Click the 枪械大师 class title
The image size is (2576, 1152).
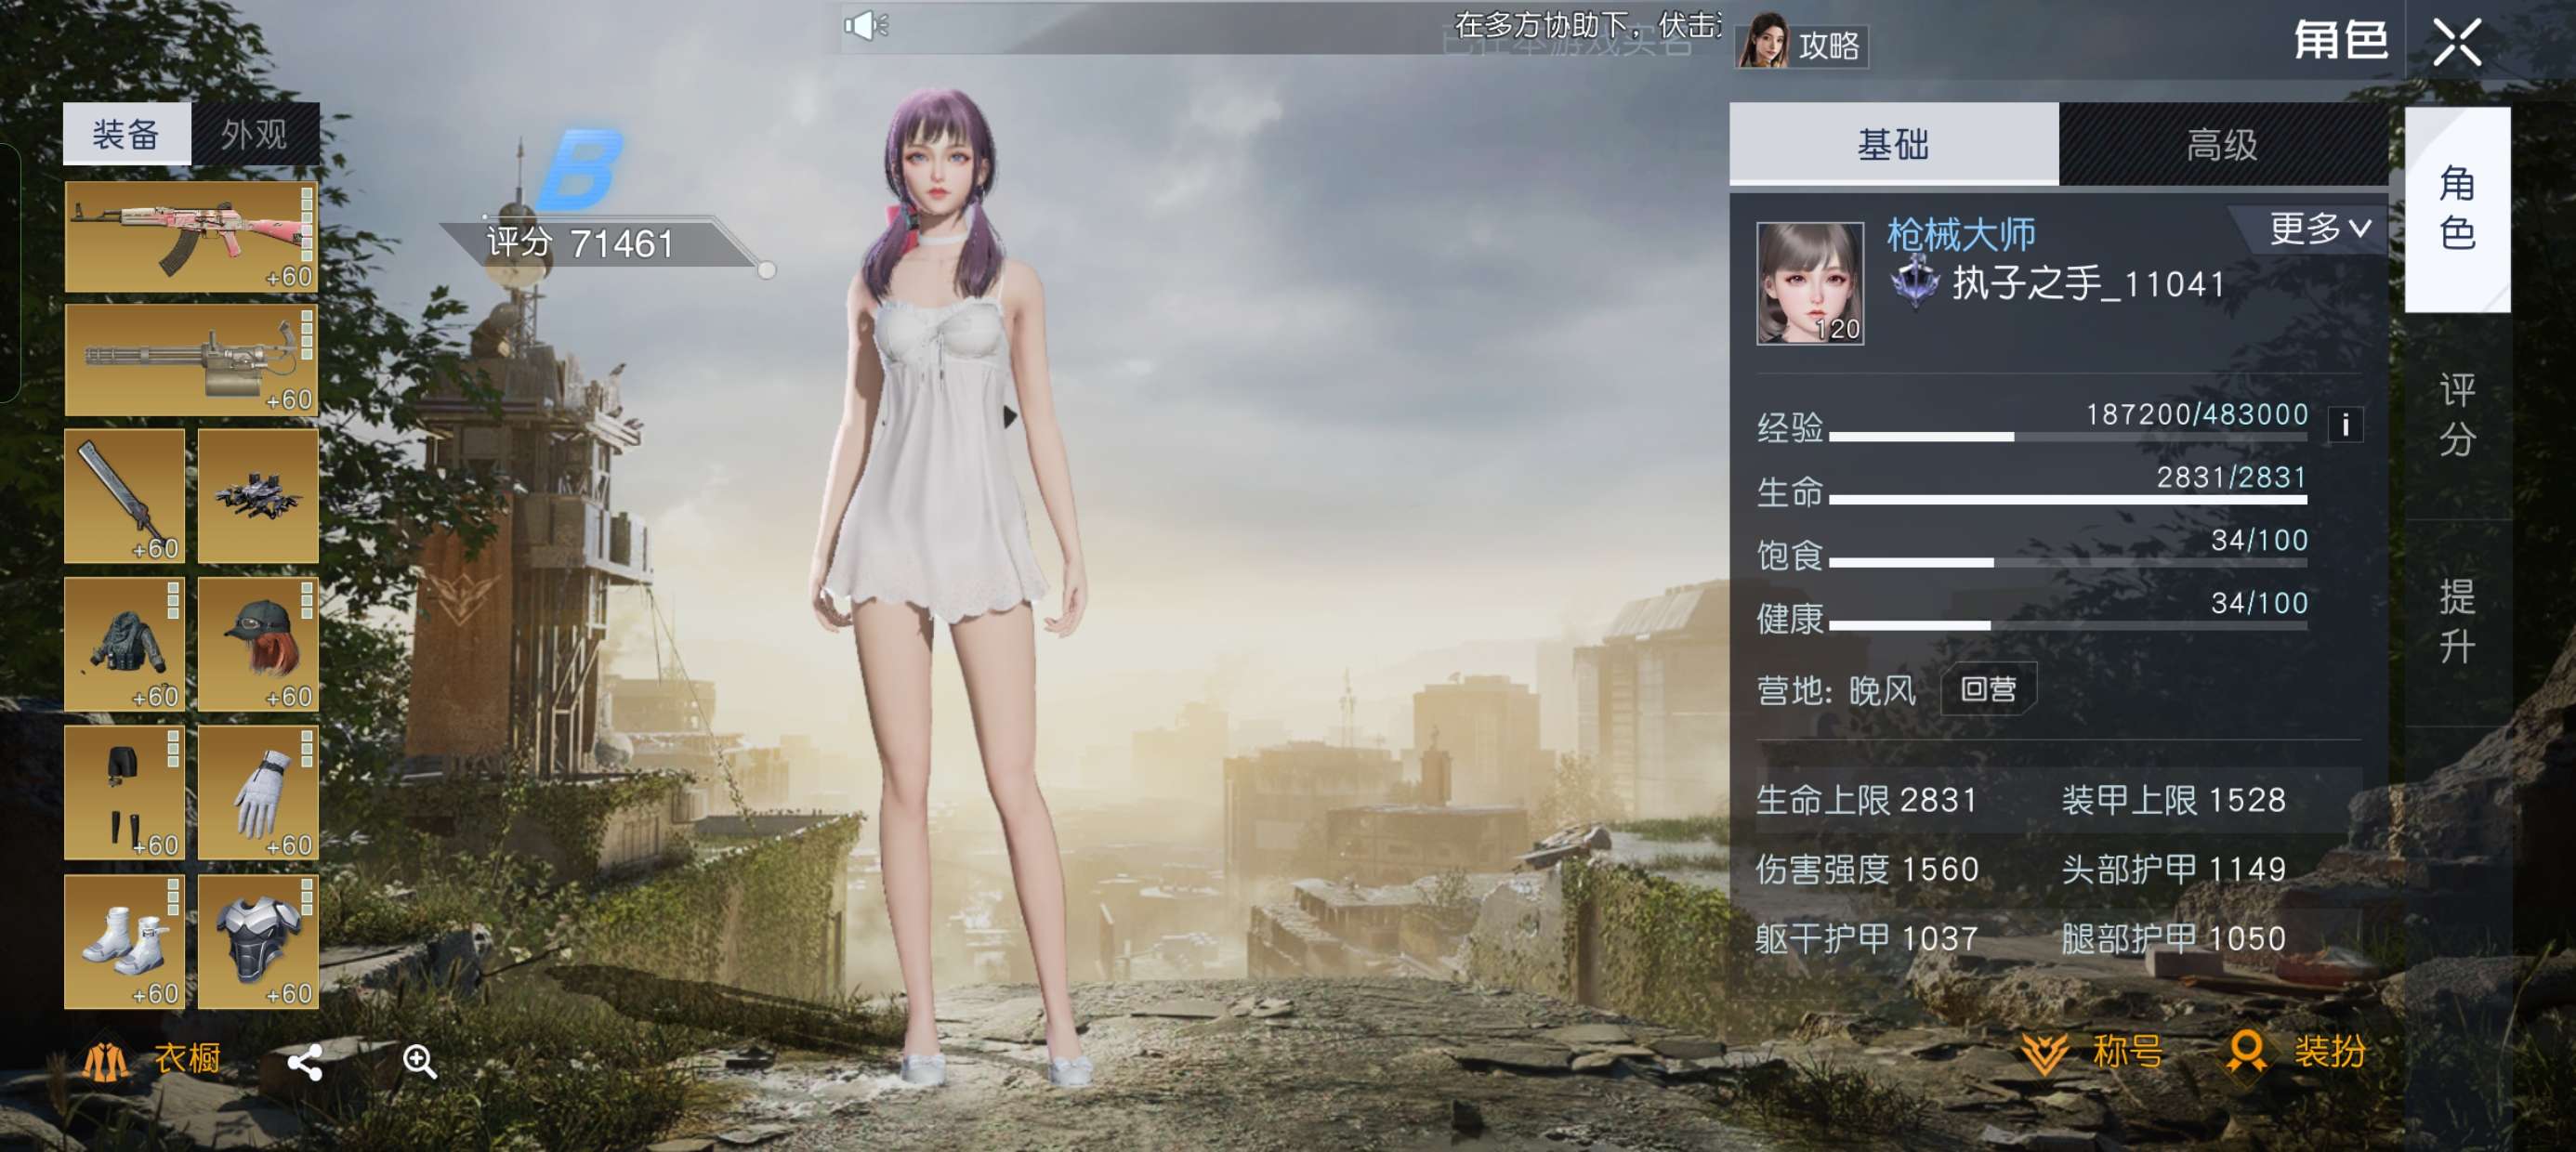pyautogui.click(x=1961, y=234)
